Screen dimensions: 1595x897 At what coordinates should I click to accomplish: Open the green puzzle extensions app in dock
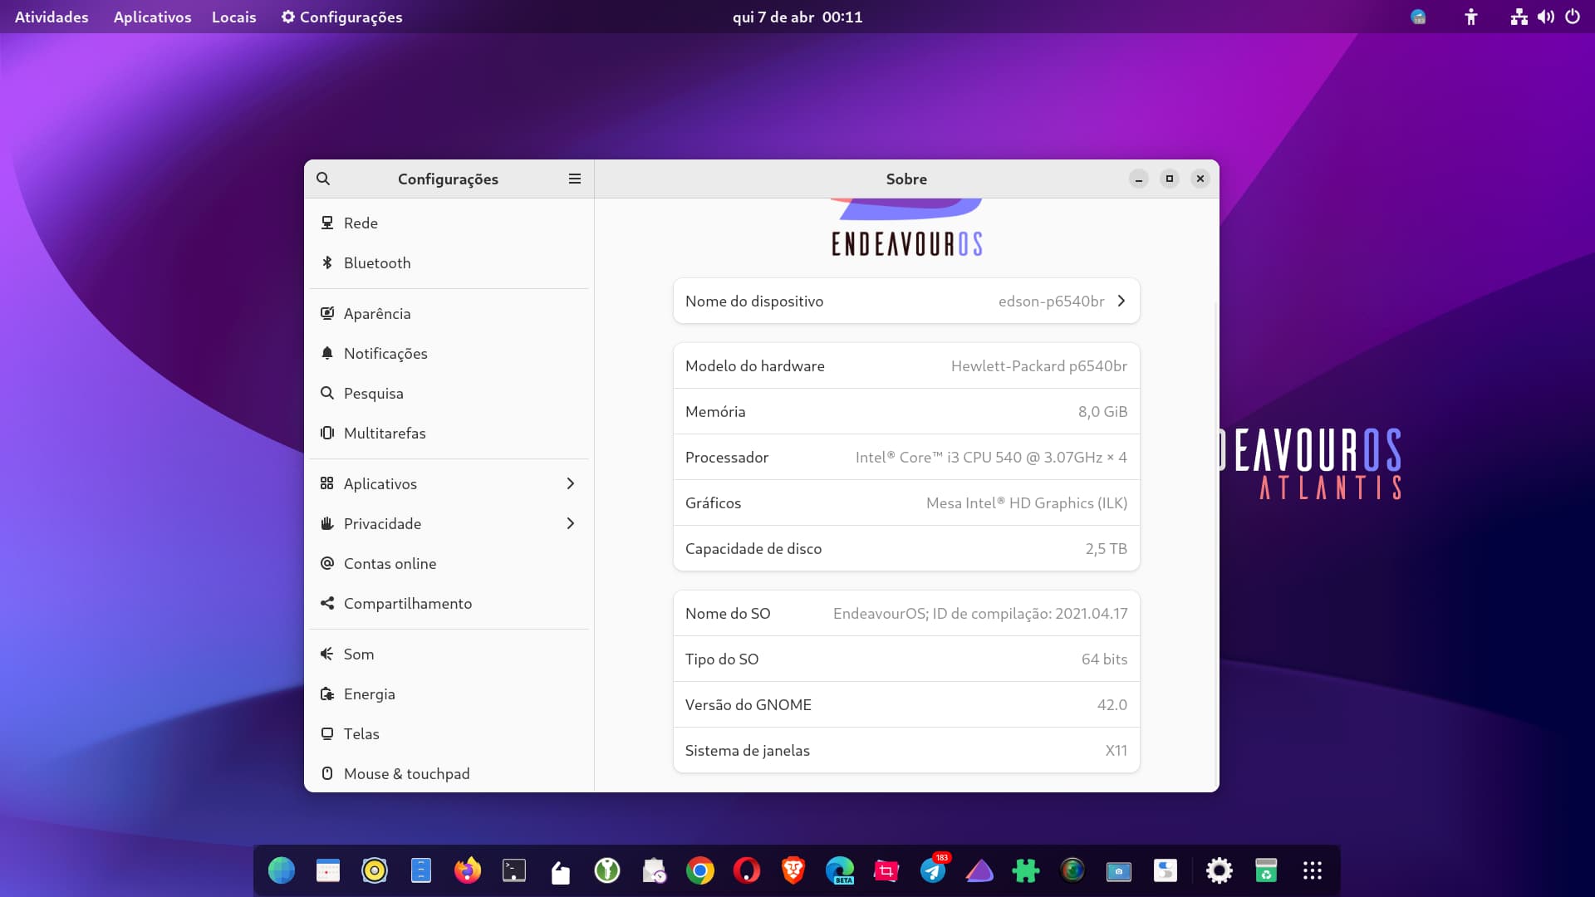tap(1026, 870)
